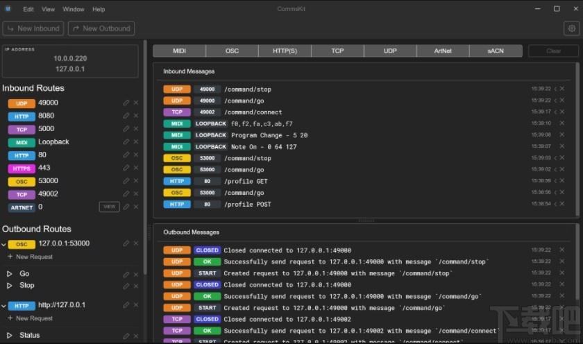Edit the Loopback MIDI route pencil
Image resolution: width=583 pixels, height=344 pixels.
tap(126, 142)
